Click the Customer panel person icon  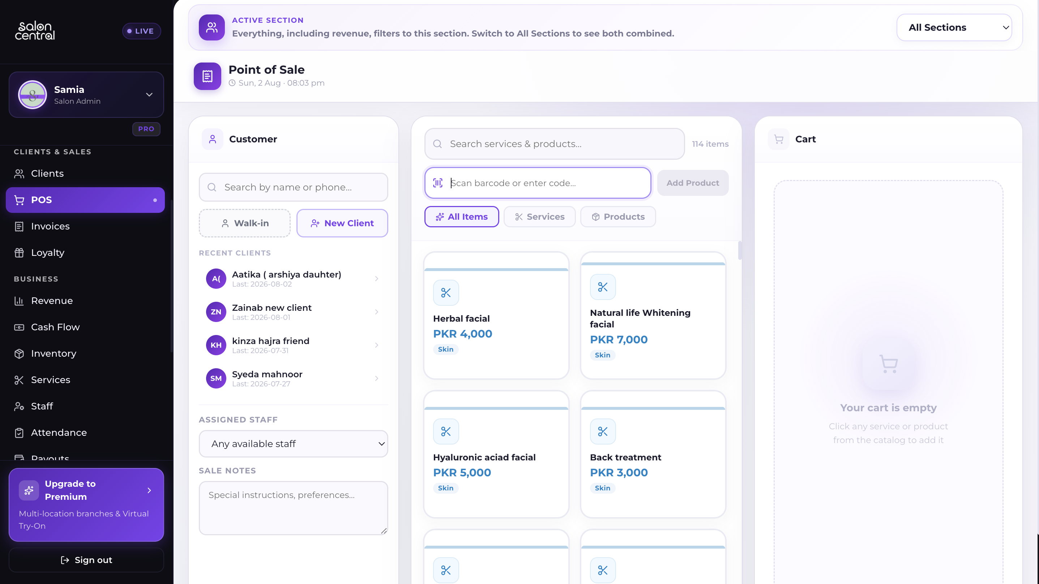pyautogui.click(x=213, y=139)
